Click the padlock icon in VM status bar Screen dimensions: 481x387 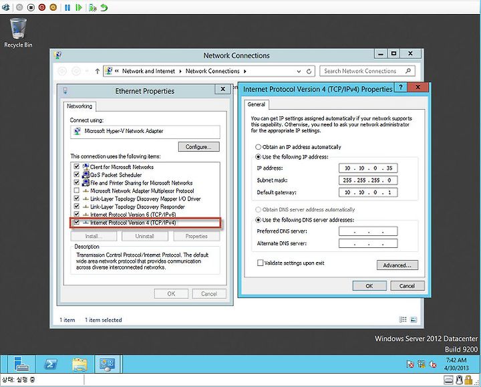coord(468,380)
